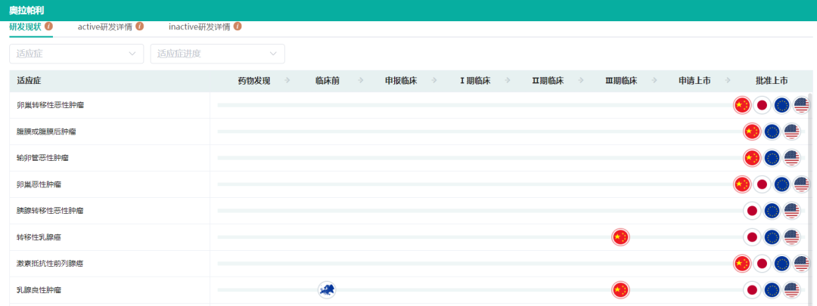Viewport: 817px width, 306px height.
Task: Select the 研发现状 tab
Action: 26,26
